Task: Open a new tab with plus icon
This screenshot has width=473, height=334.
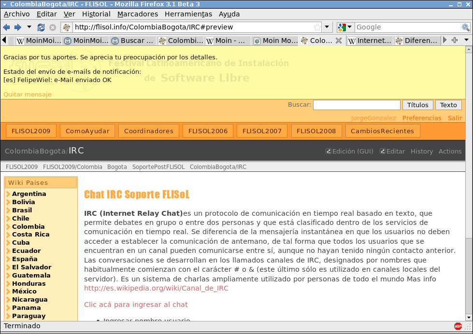Action: 455,41
